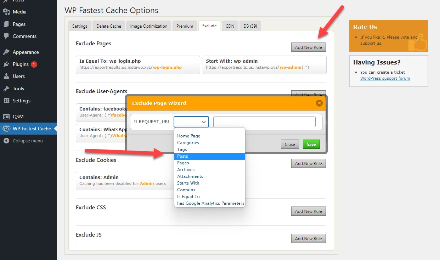
Task: Click the Exclude Cookies section heading
Action: pyautogui.click(x=96, y=160)
